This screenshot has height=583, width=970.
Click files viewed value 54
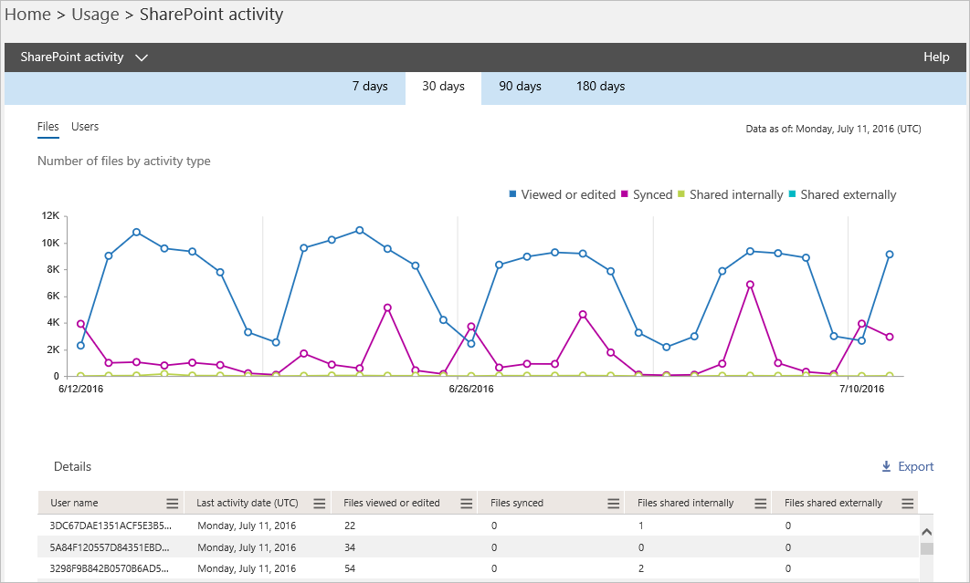pyautogui.click(x=350, y=568)
